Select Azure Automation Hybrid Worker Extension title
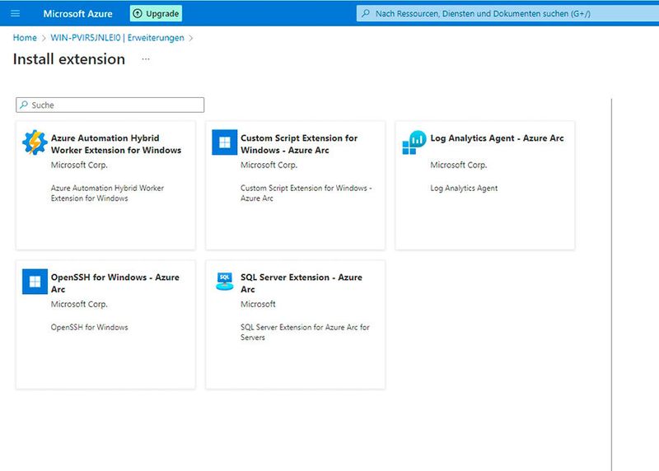 pyautogui.click(x=116, y=144)
